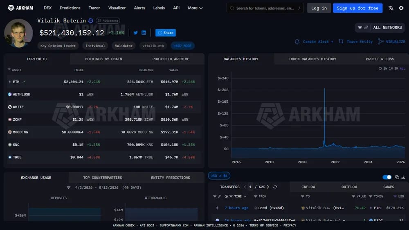Viewport: 409px width, 230px height.
Task: Go to next transfers page
Action: pos(268,187)
